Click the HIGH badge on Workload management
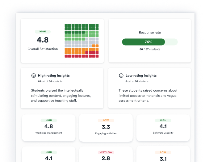The image size is (205, 162). click(x=49, y=120)
